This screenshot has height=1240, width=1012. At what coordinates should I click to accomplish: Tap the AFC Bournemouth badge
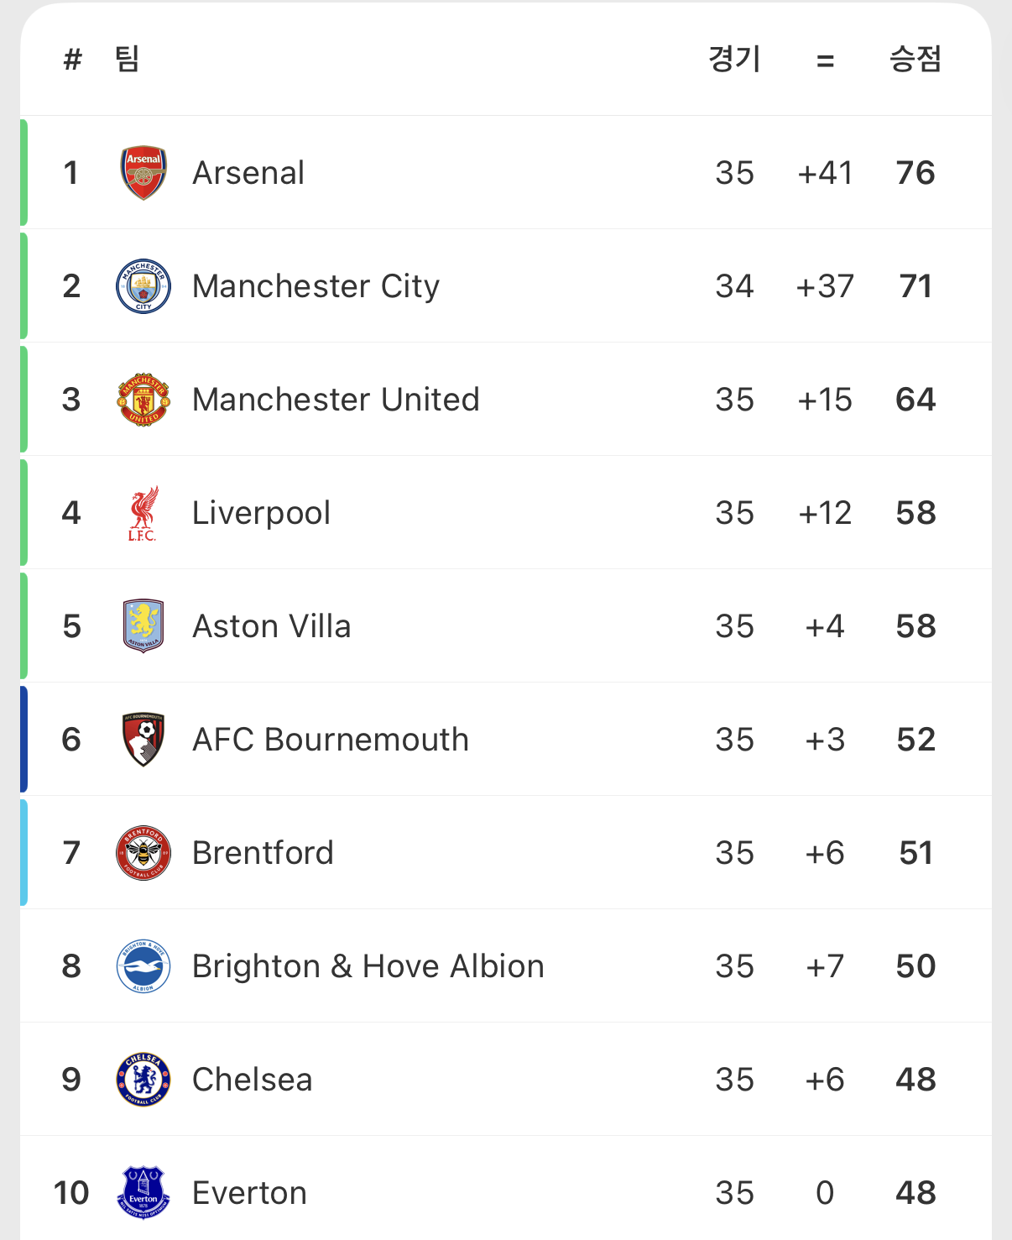[x=143, y=740]
